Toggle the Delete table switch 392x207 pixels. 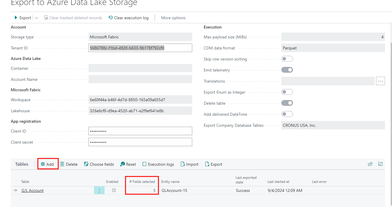(287, 103)
